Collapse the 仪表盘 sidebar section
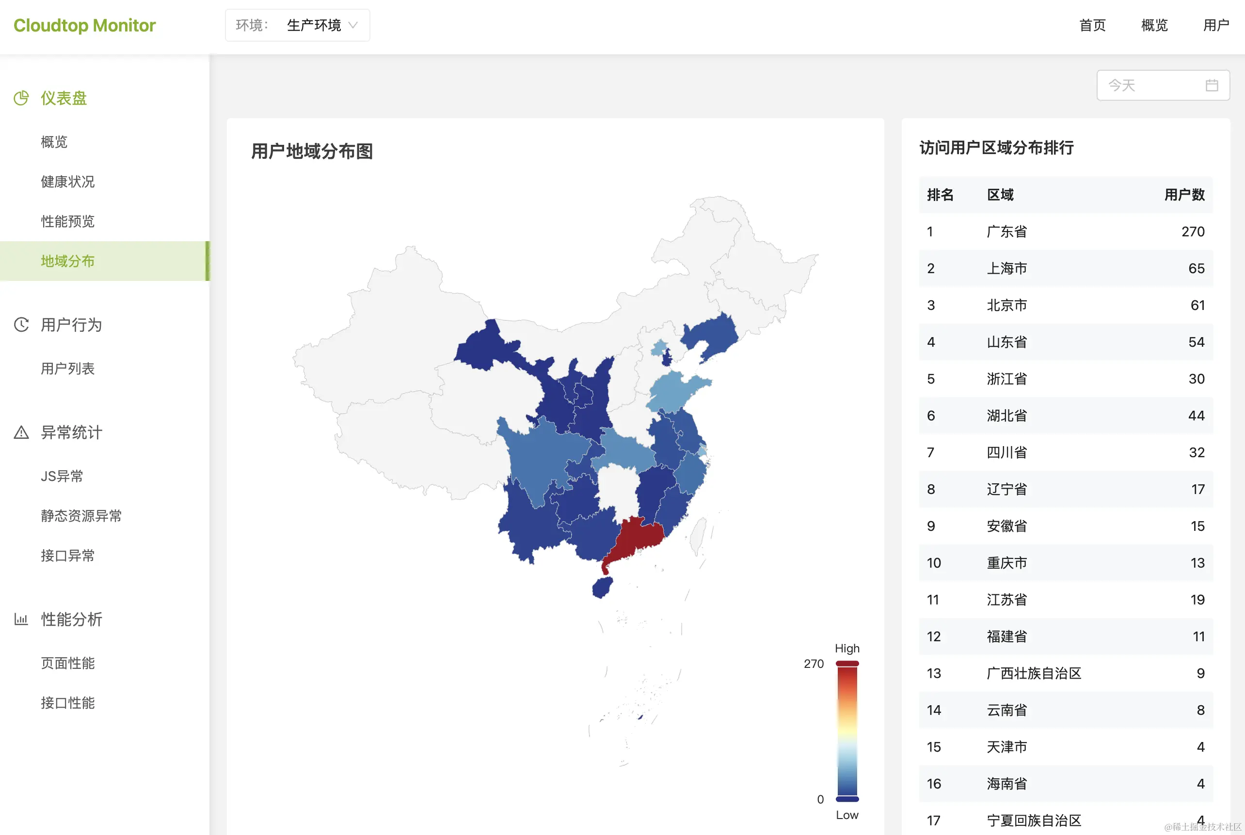Image resolution: width=1245 pixels, height=835 pixels. 104,98
